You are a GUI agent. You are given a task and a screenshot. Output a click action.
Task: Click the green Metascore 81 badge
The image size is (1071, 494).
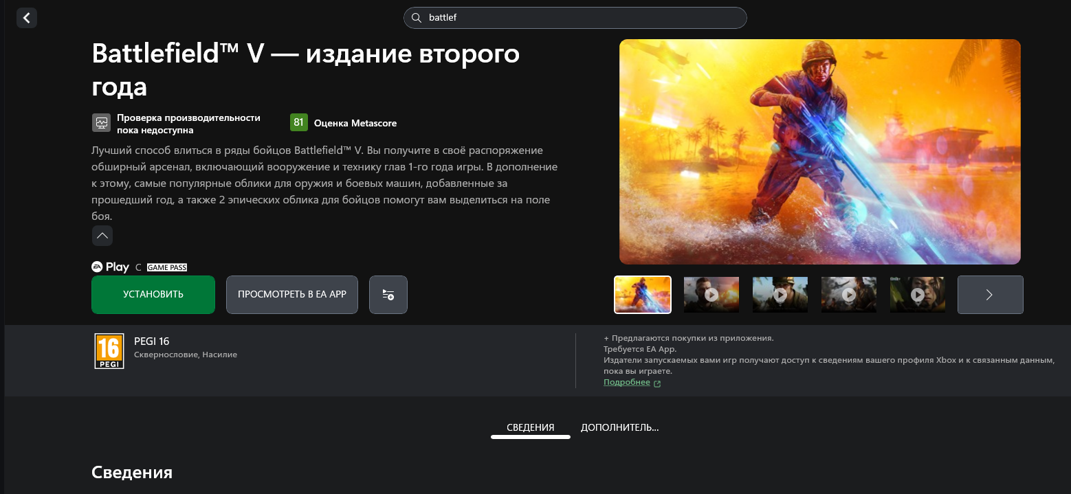pyautogui.click(x=298, y=123)
